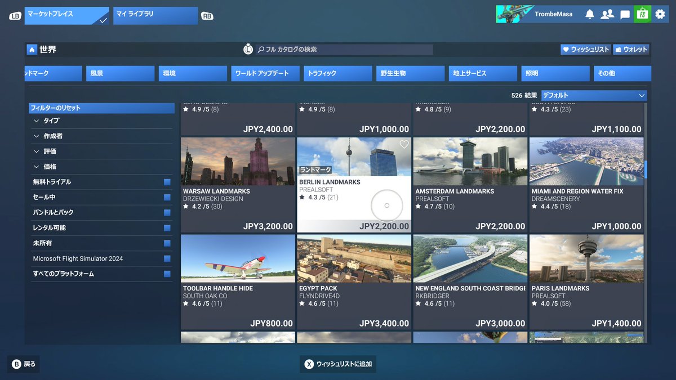Select the トラフィック category tab
This screenshot has height=380, width=676.
(338, 73)
